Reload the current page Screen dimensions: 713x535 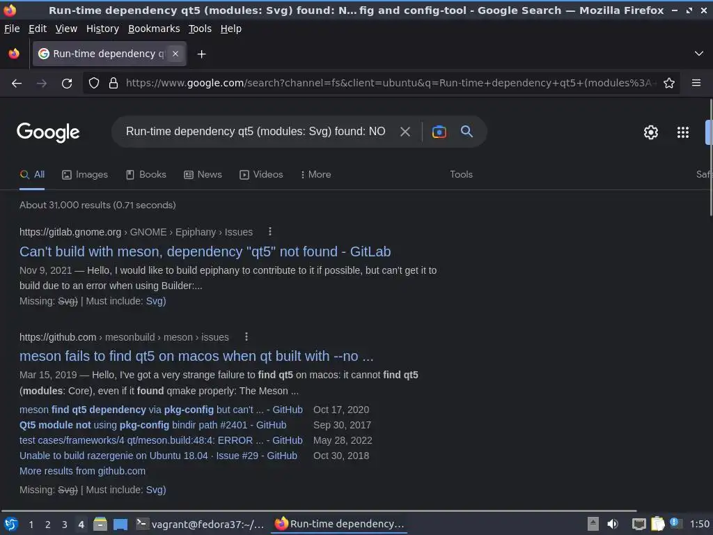(67, 84)
